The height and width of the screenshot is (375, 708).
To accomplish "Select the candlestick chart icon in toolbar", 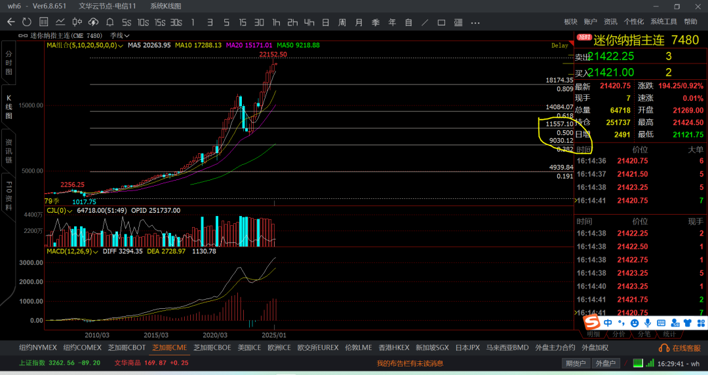I will [77, 22].
